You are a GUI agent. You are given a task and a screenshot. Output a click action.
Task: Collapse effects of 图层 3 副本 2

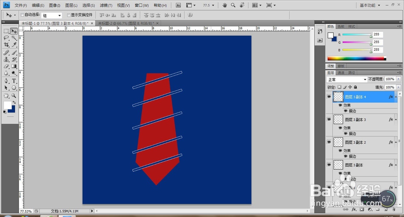pos(396,142)
